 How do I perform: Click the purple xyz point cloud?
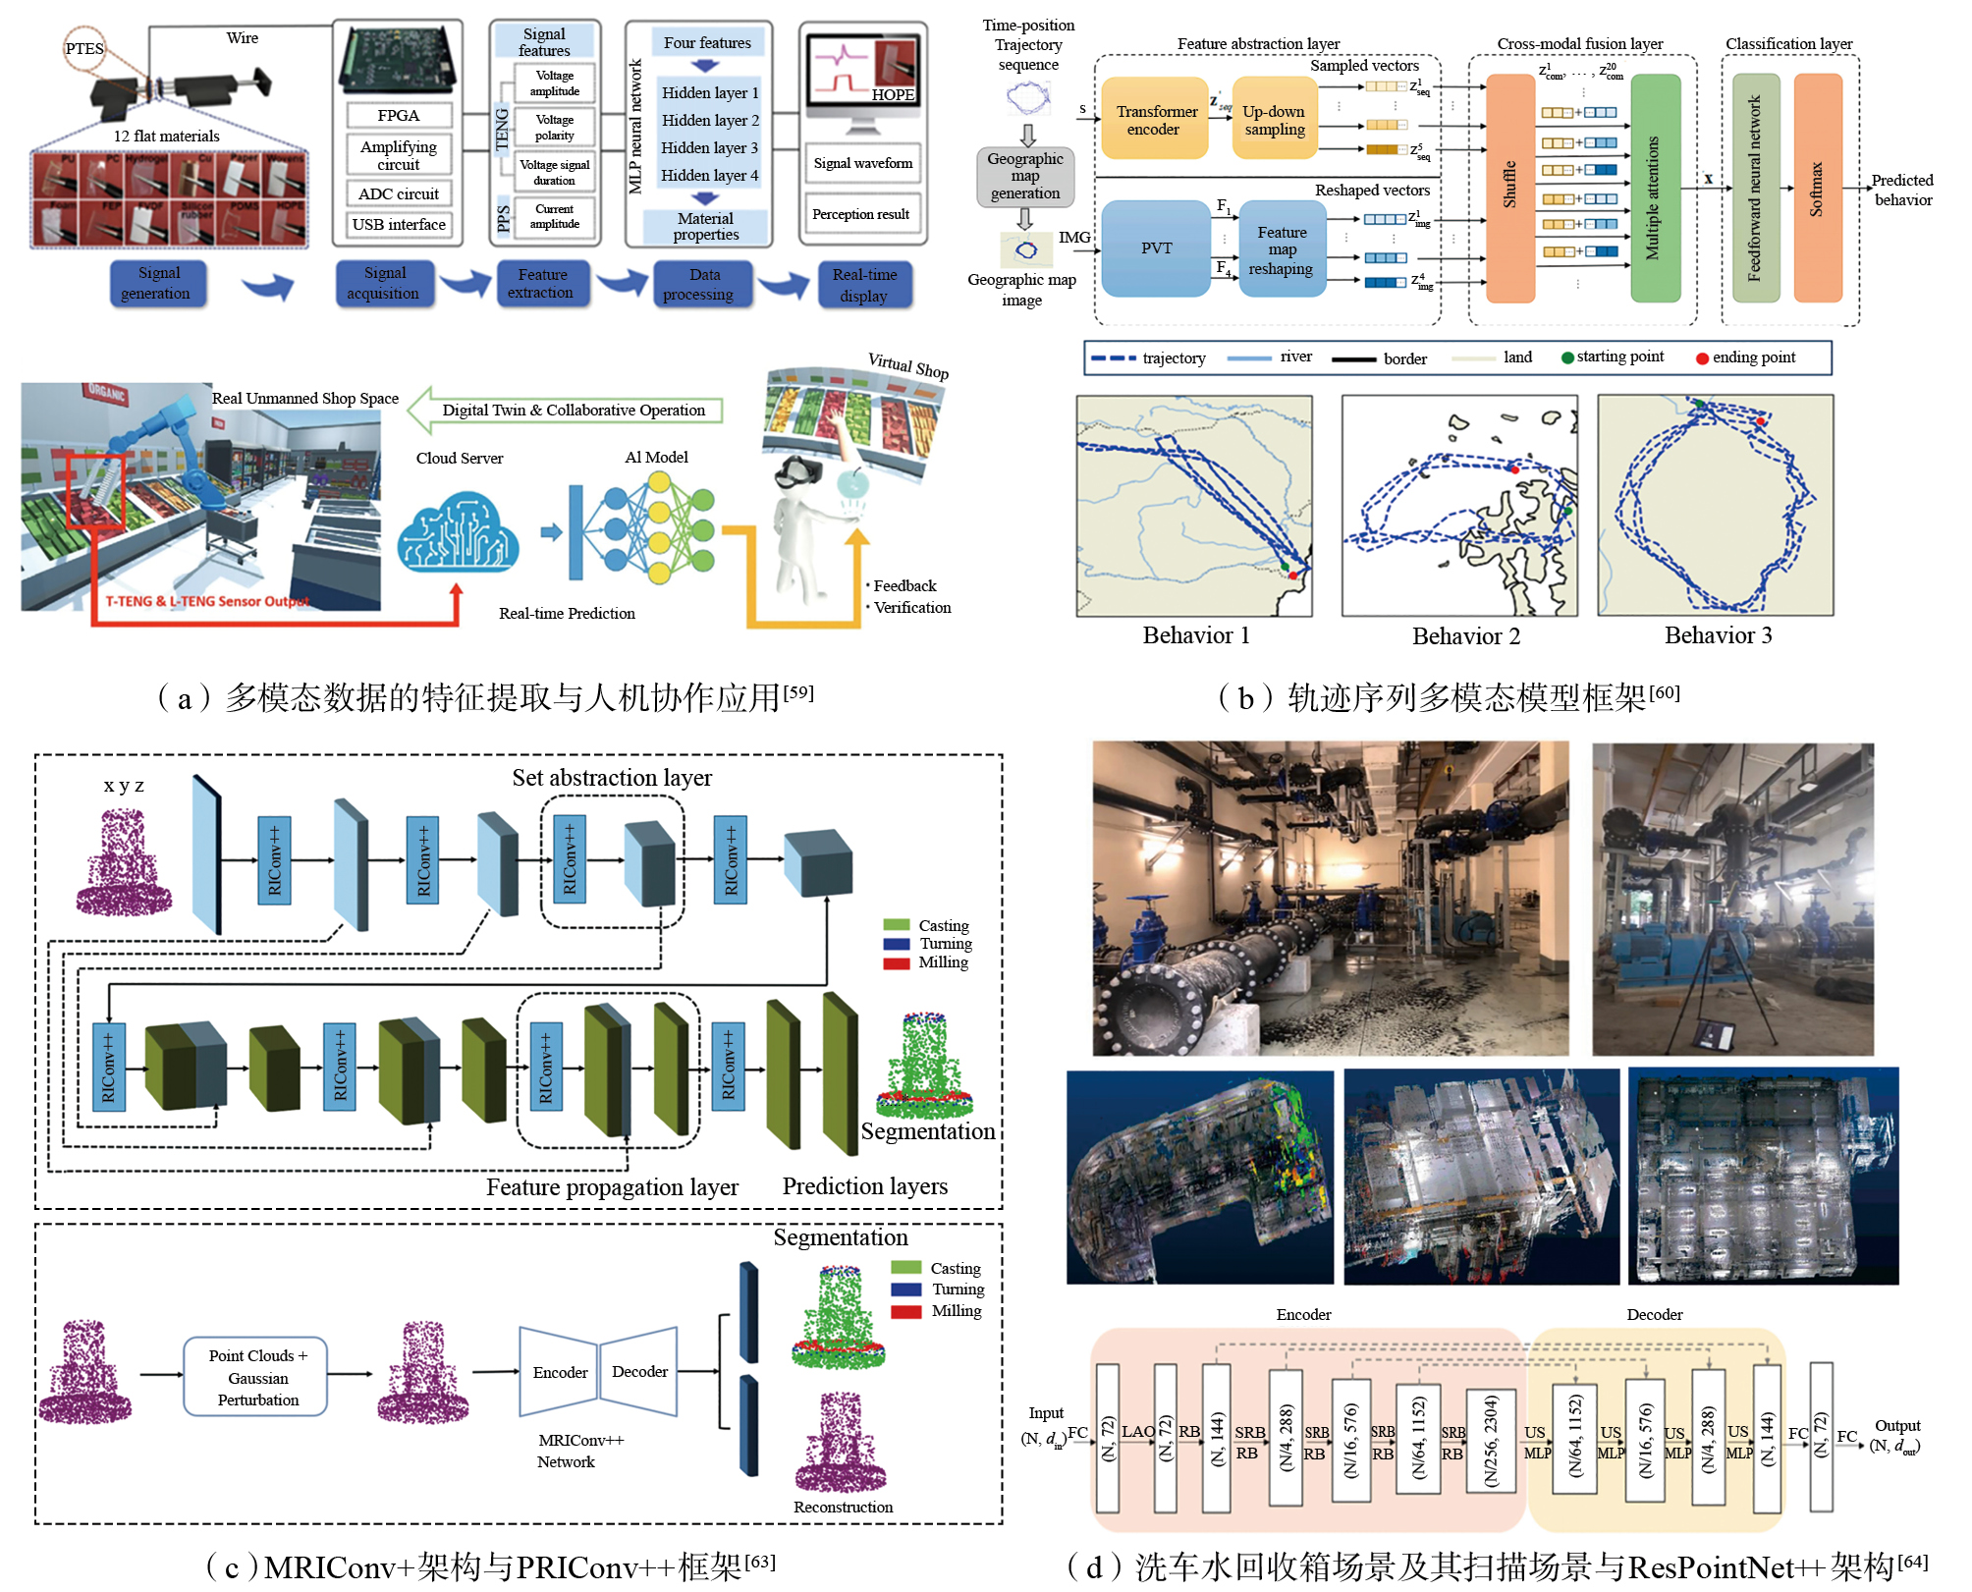click(x=125, y=862)
